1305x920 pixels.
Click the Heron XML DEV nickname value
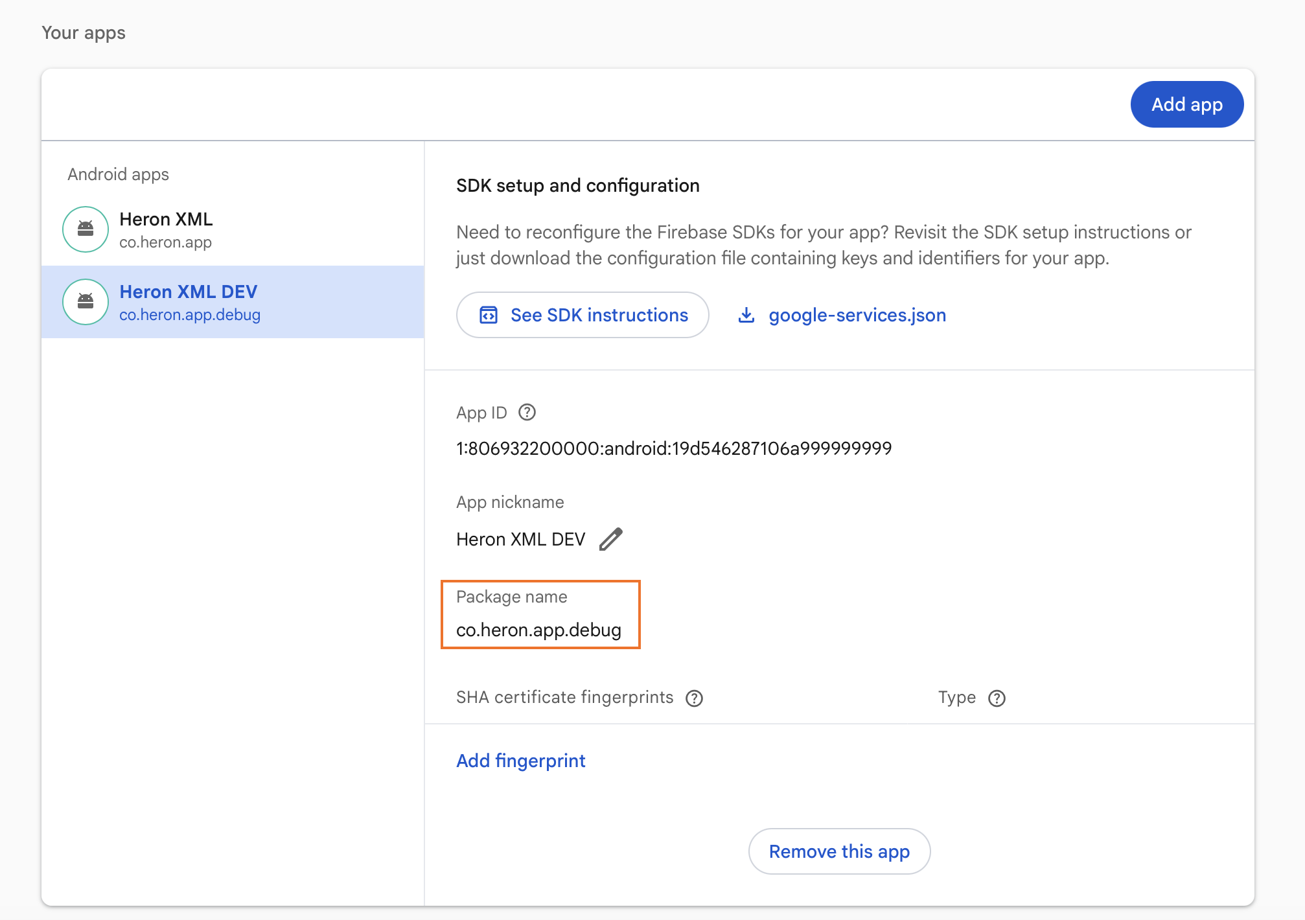(521, 539)
